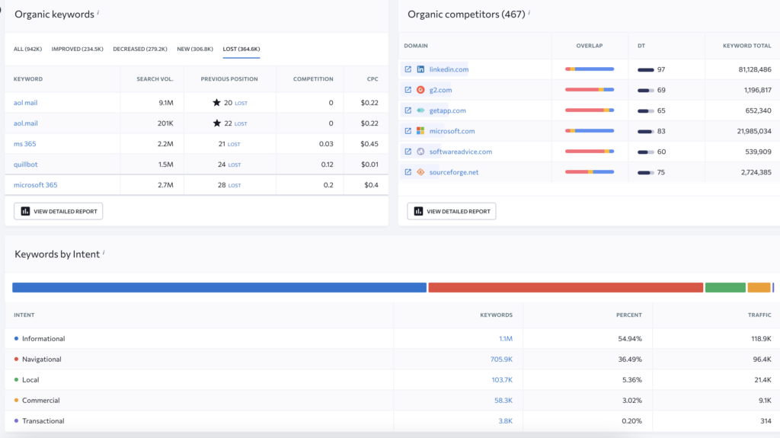The height and width of the screenshot is (438, 780).
Task: Sort by CPC column header
Action: click(372, 79)
